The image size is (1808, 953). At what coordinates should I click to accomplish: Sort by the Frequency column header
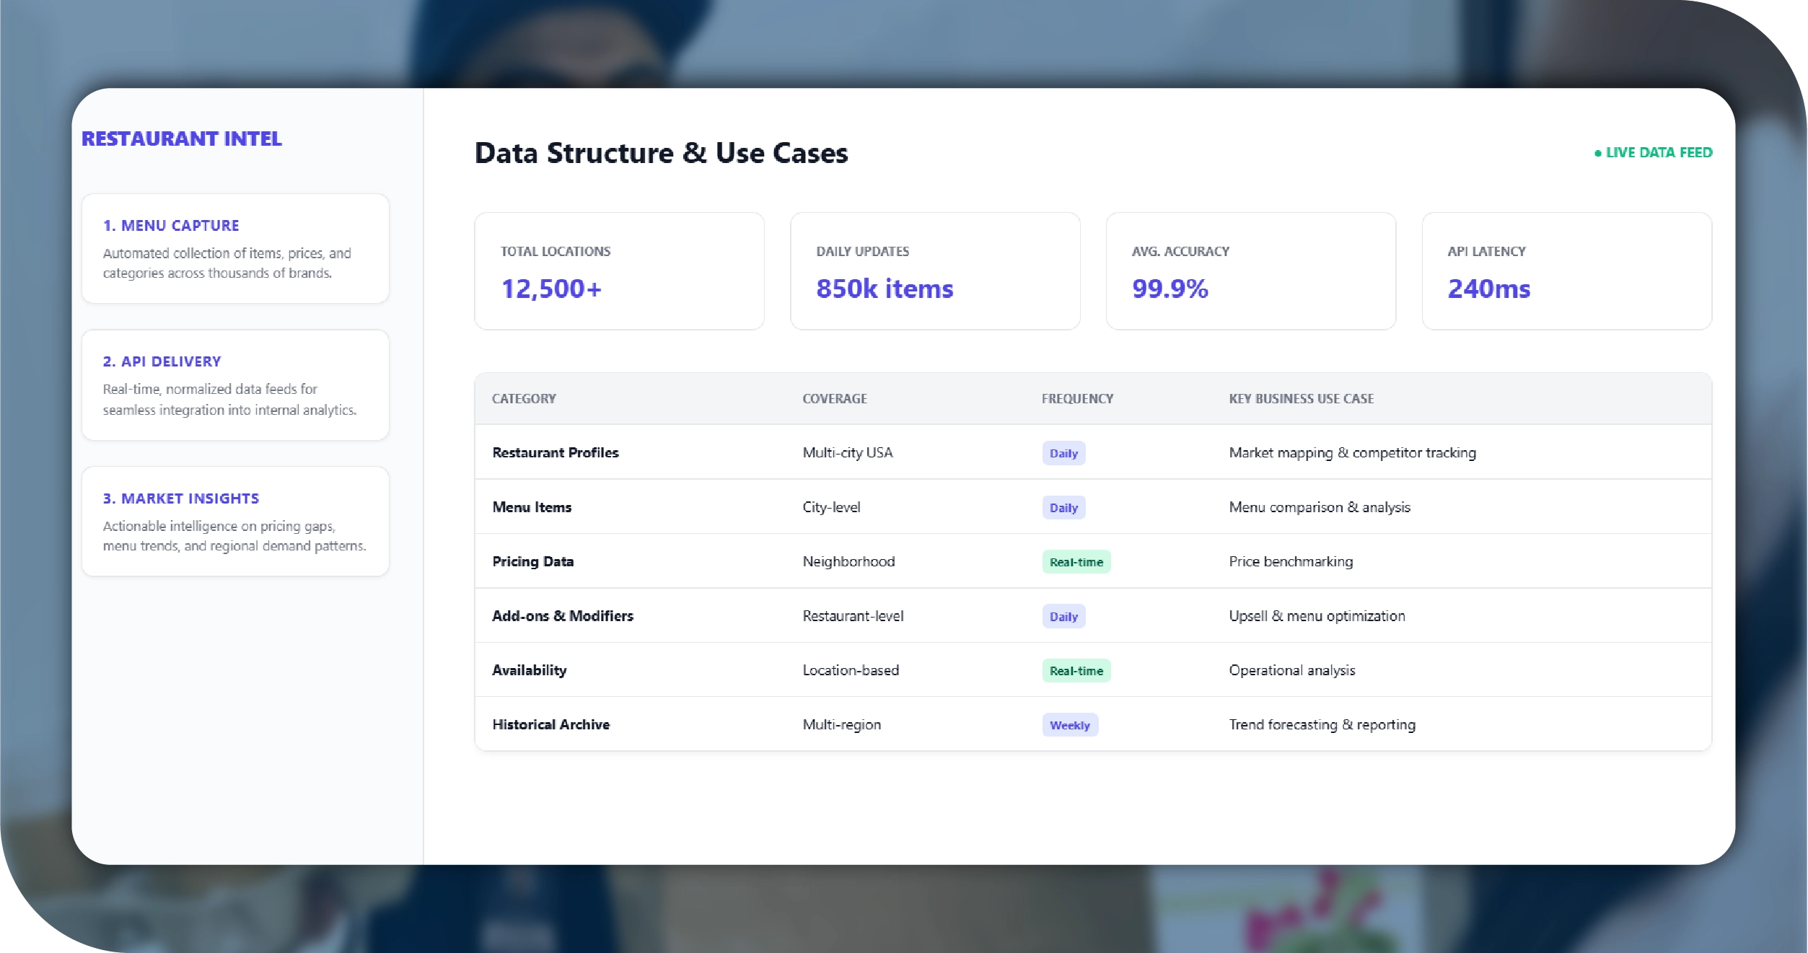pyautogui.click(x=1077, y=399)
